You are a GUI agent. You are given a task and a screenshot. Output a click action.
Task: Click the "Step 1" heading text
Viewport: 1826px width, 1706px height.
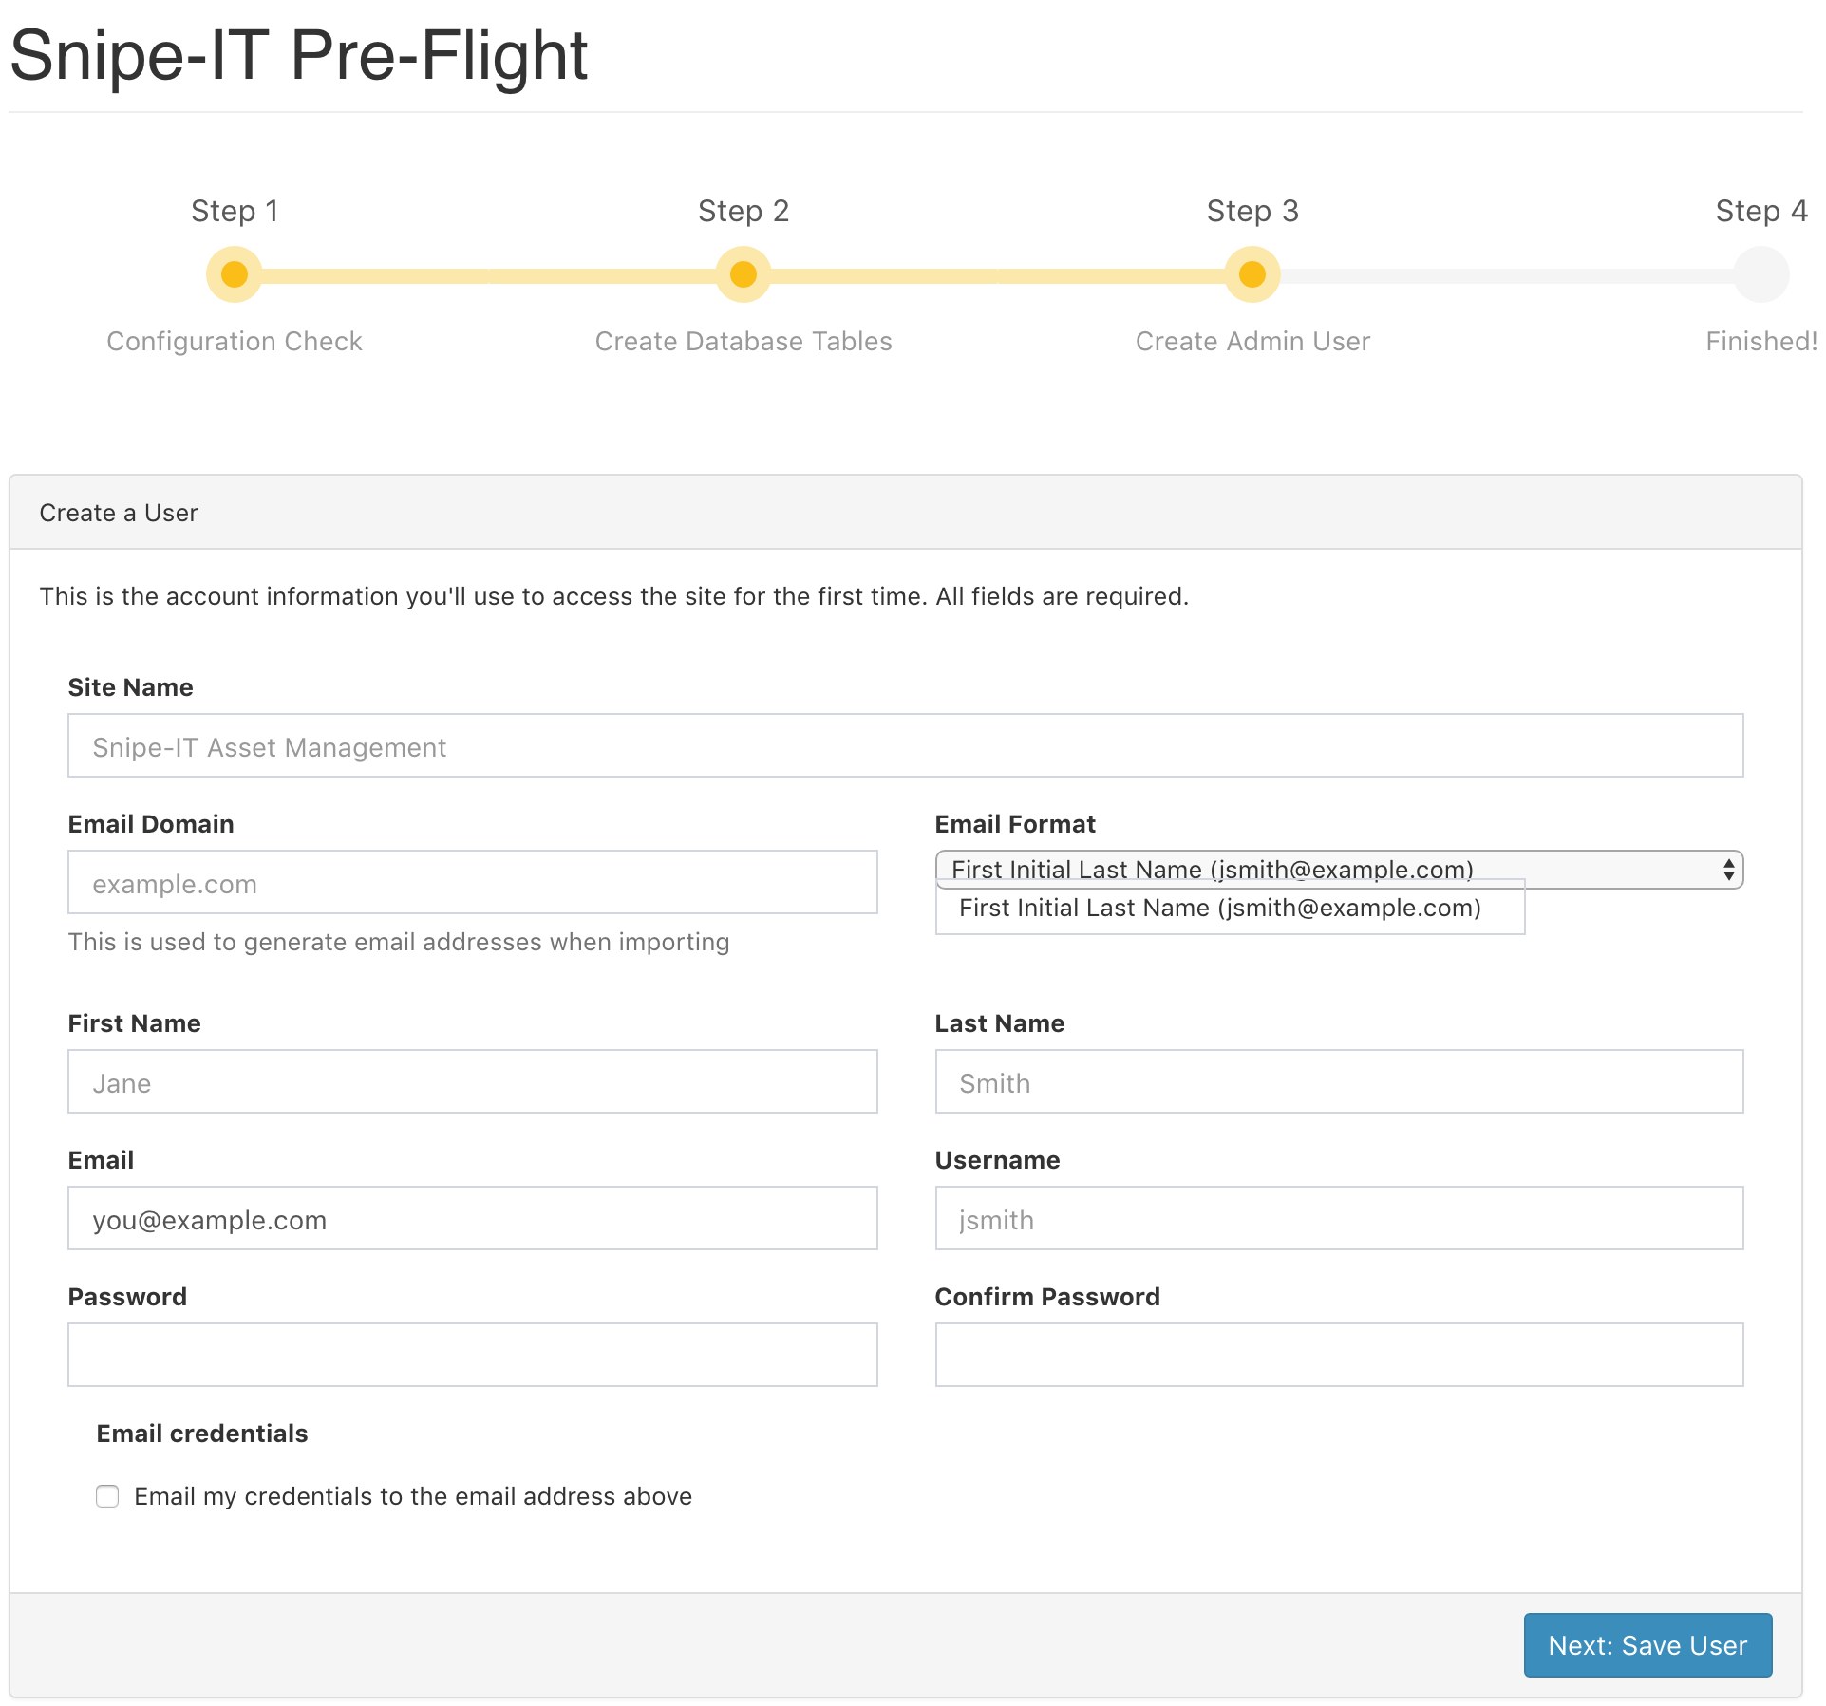235,211
